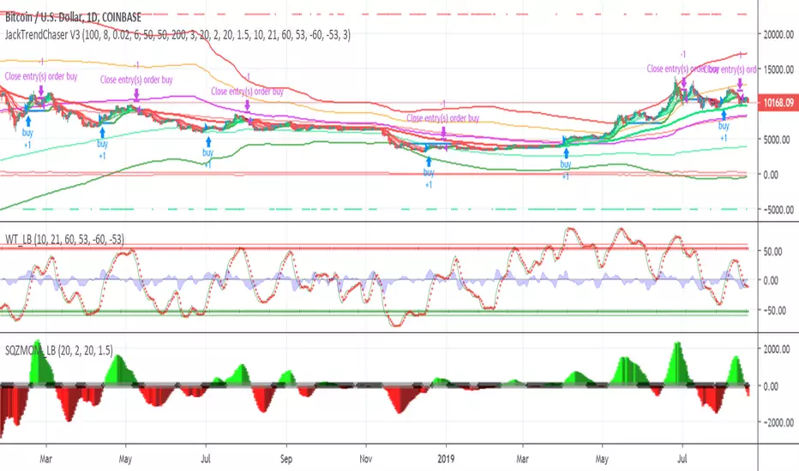Click Close entry(s) order buy label in August 2018
Image resolution: width=799 pixels, height=471 pixels.
point(247,92)
